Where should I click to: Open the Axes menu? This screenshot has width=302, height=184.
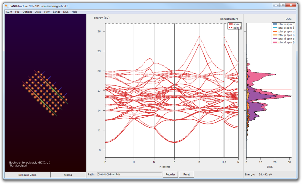coord(38,12)
